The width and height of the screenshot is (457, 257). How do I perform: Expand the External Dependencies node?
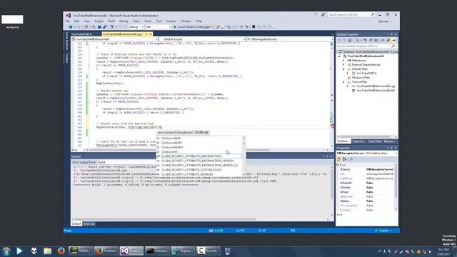[x=343, y=65]
